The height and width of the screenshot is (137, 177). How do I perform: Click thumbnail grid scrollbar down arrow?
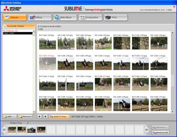[173, 111]
